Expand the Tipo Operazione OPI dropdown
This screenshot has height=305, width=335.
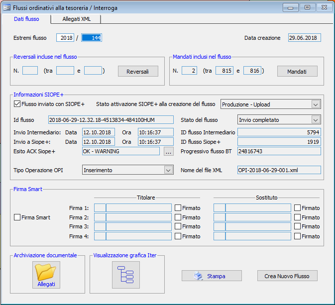tap(168, 170)
